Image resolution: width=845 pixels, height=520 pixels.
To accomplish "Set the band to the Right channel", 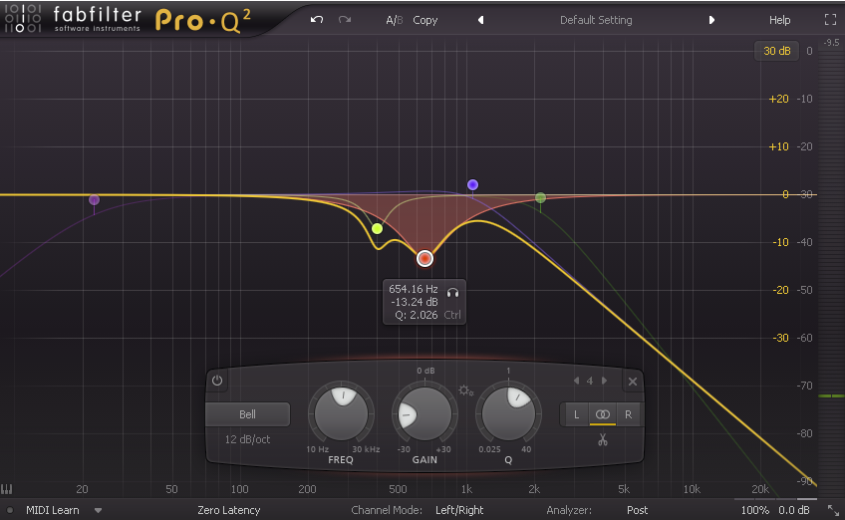I will [x=628, y=414].
